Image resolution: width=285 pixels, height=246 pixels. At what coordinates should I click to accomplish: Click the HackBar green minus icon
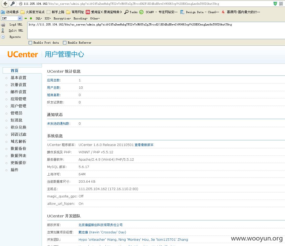click(x=26, y=18)
